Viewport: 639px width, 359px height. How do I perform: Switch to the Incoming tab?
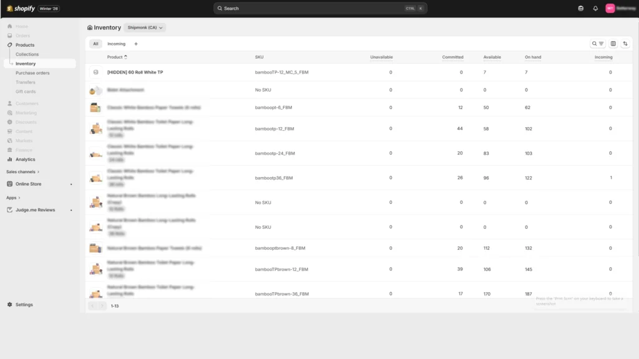pyautogui.click(x=115, y=44)
